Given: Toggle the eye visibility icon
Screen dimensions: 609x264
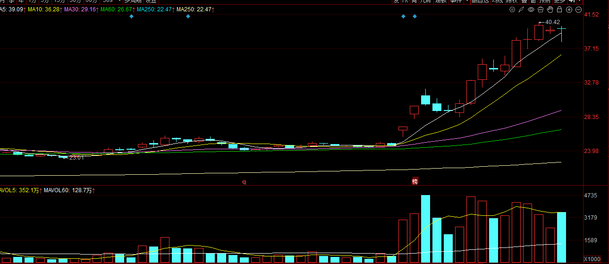Looking at the screenshot, I should pyautogui.click(x=531, y=9).
